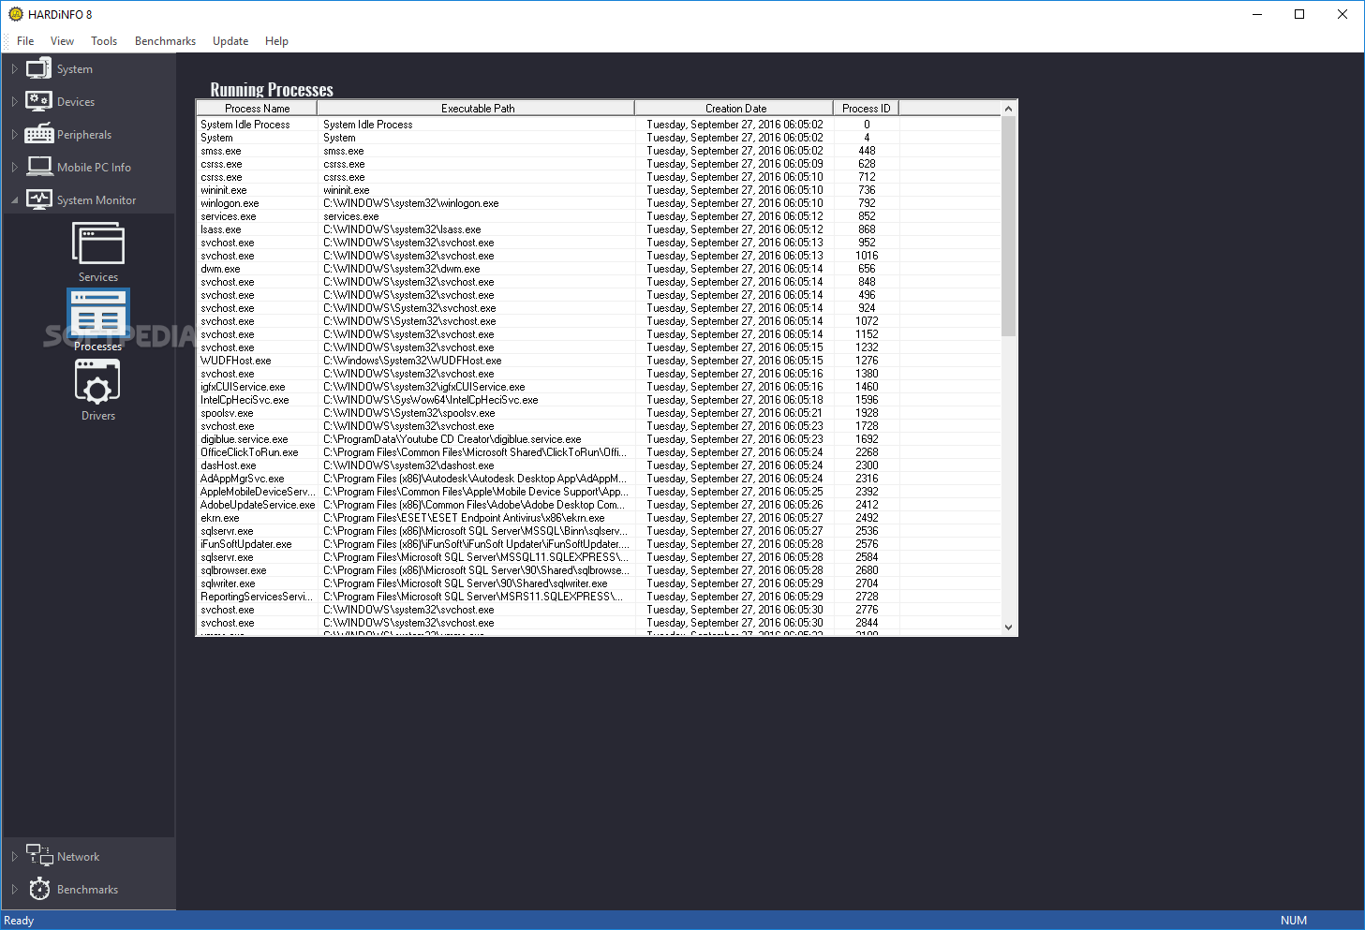Open the Help menu
Screen dimensions: 1365x930
tap(276, 41)
